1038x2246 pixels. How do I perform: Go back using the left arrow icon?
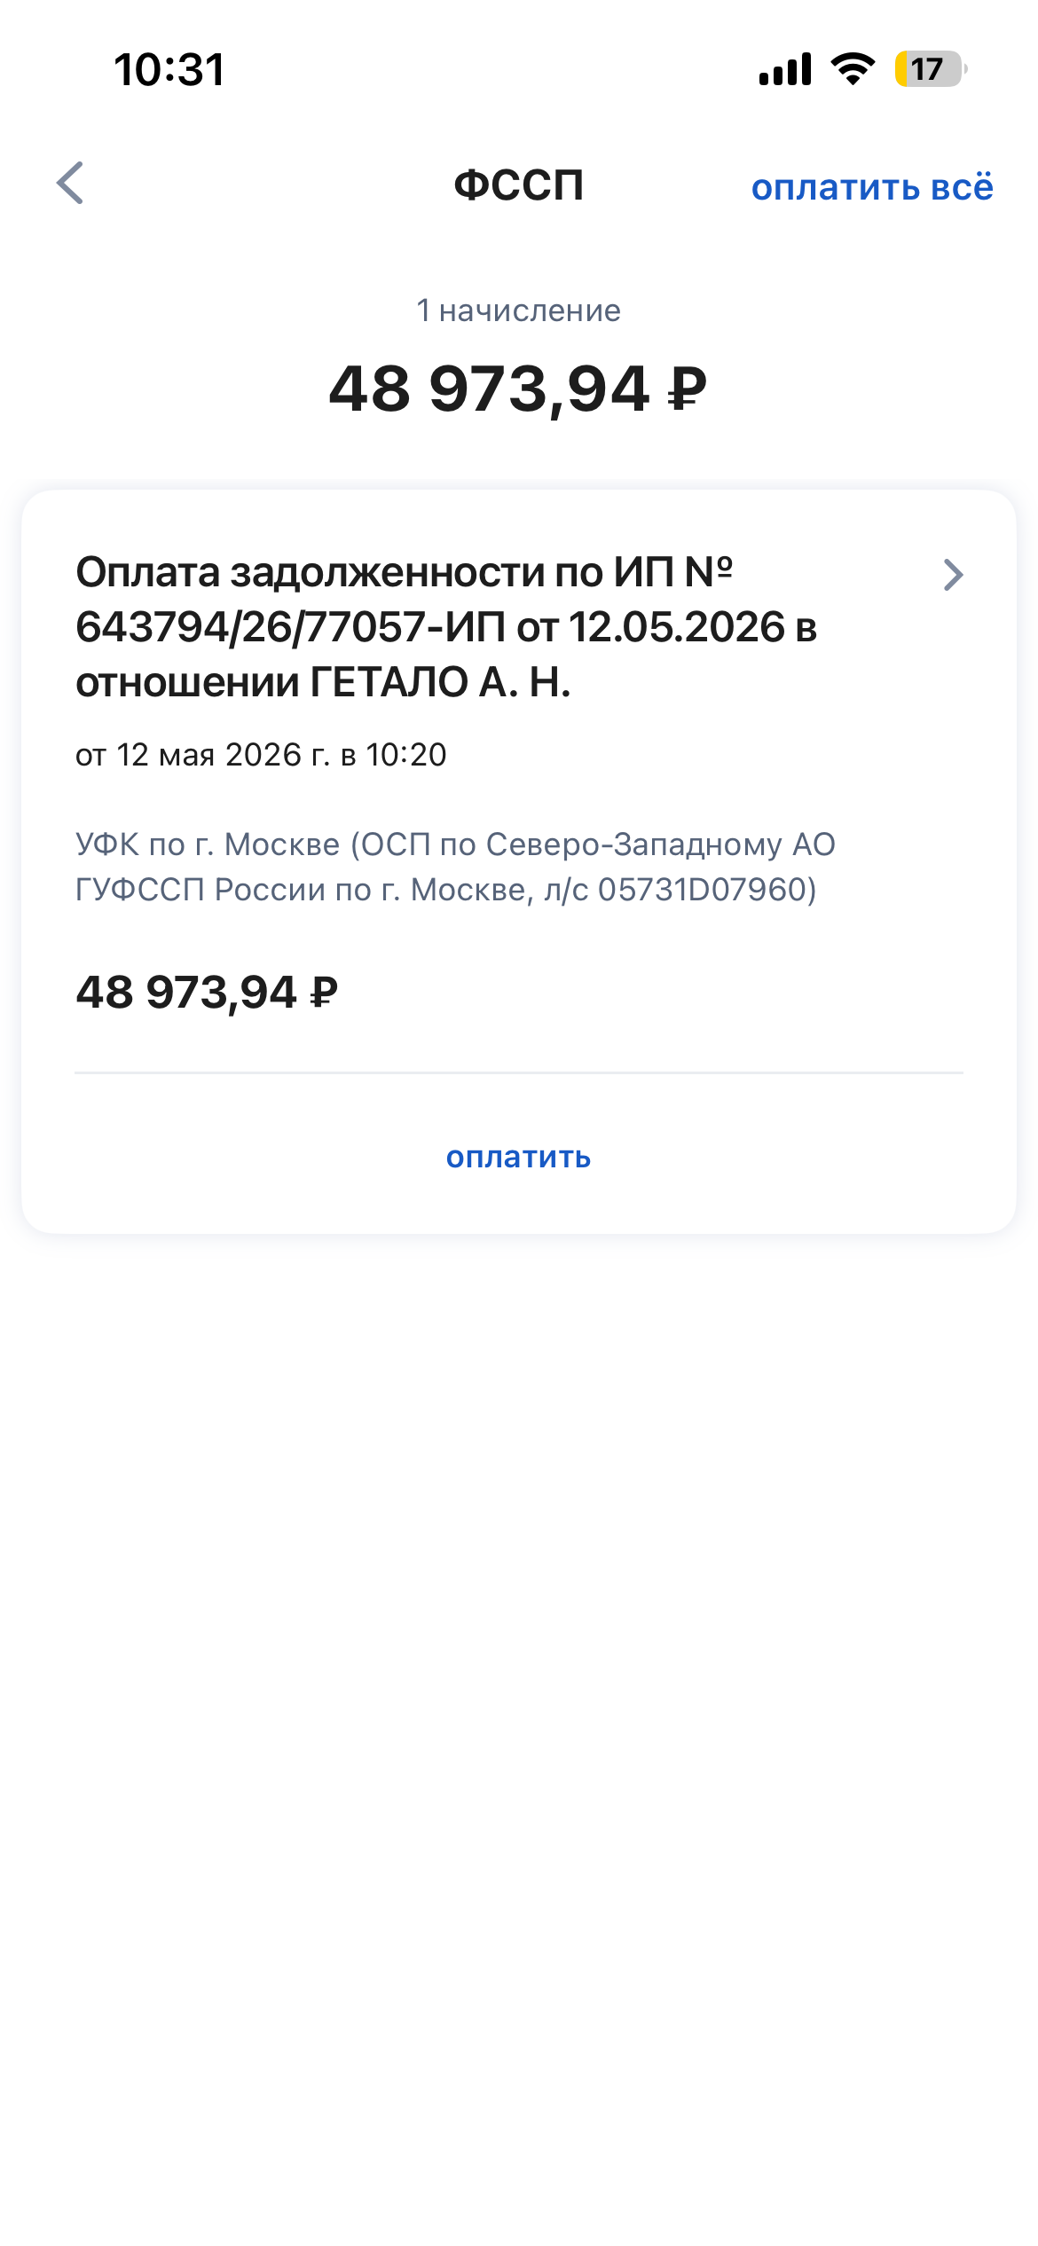[x=70, y=184]
